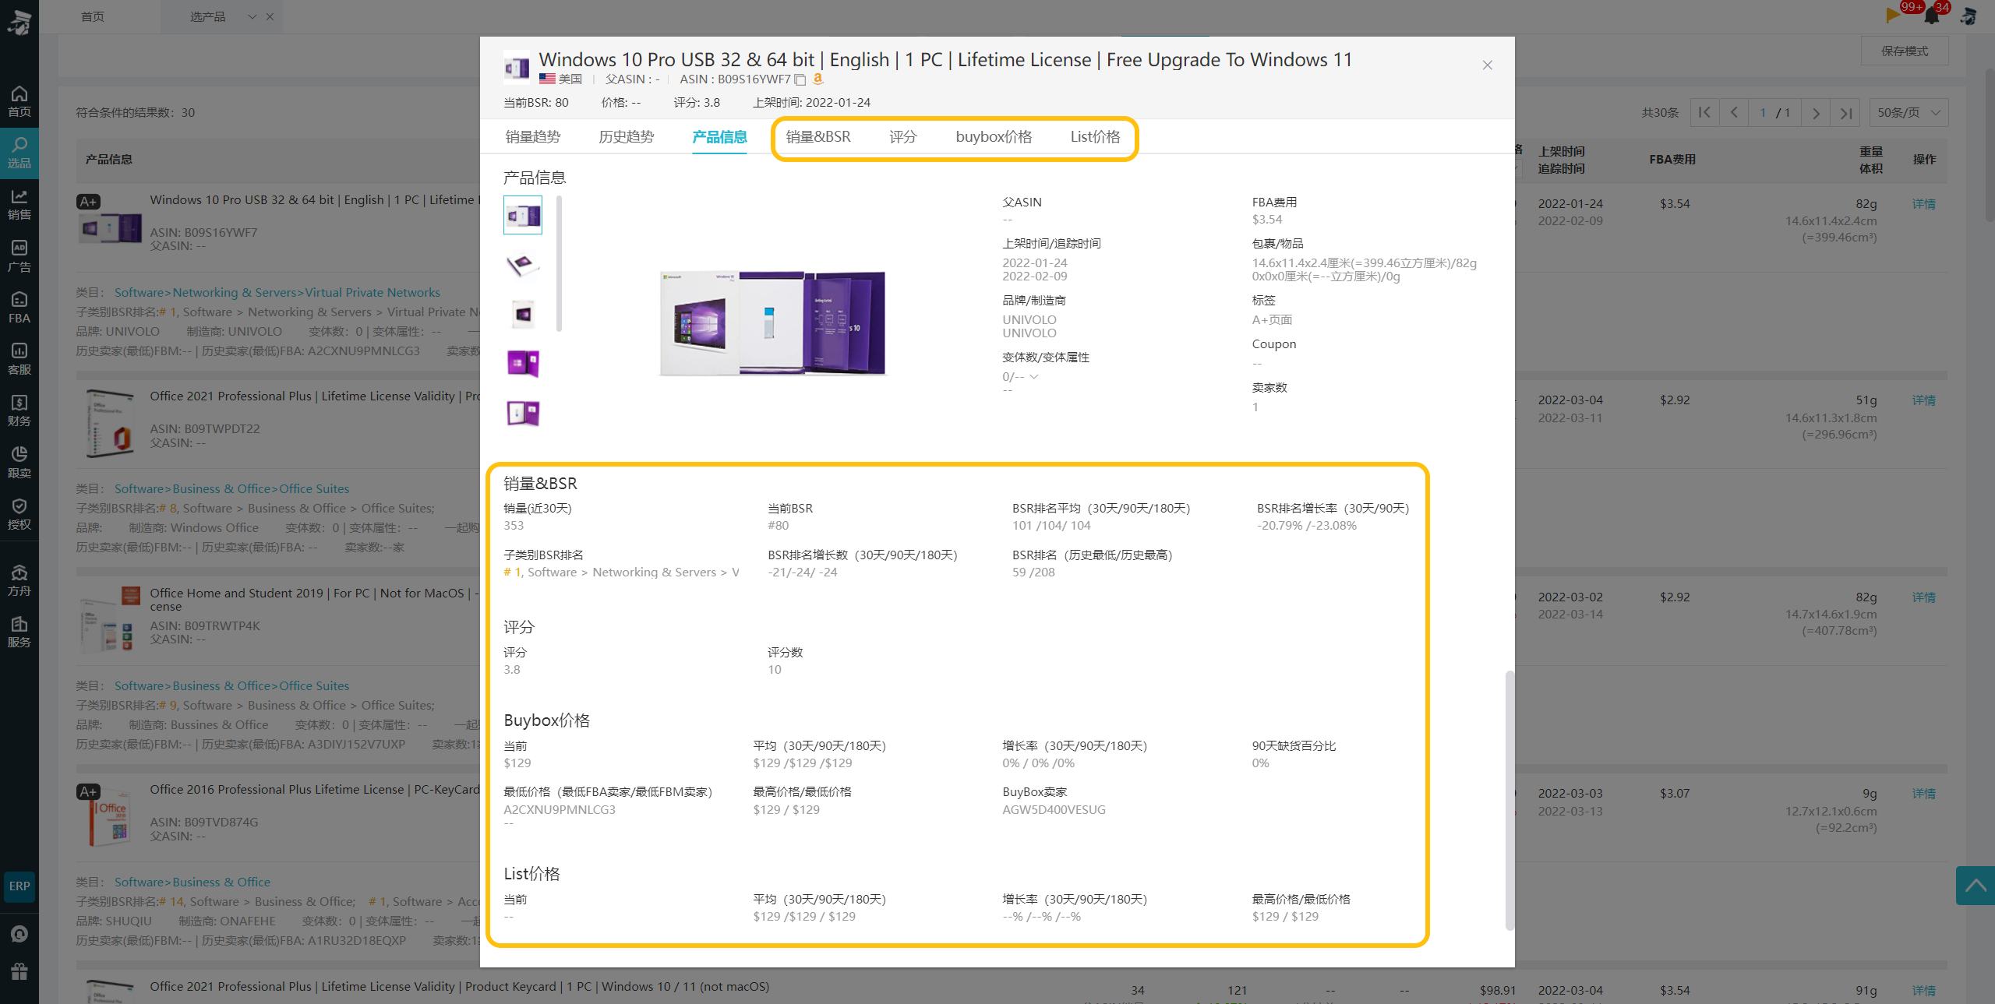Image resolution: width=1995 pixels, height=1004 pixels.
Task: Open 详情 for the $3.07 9g row
Action: click(x=1923, y=794)
